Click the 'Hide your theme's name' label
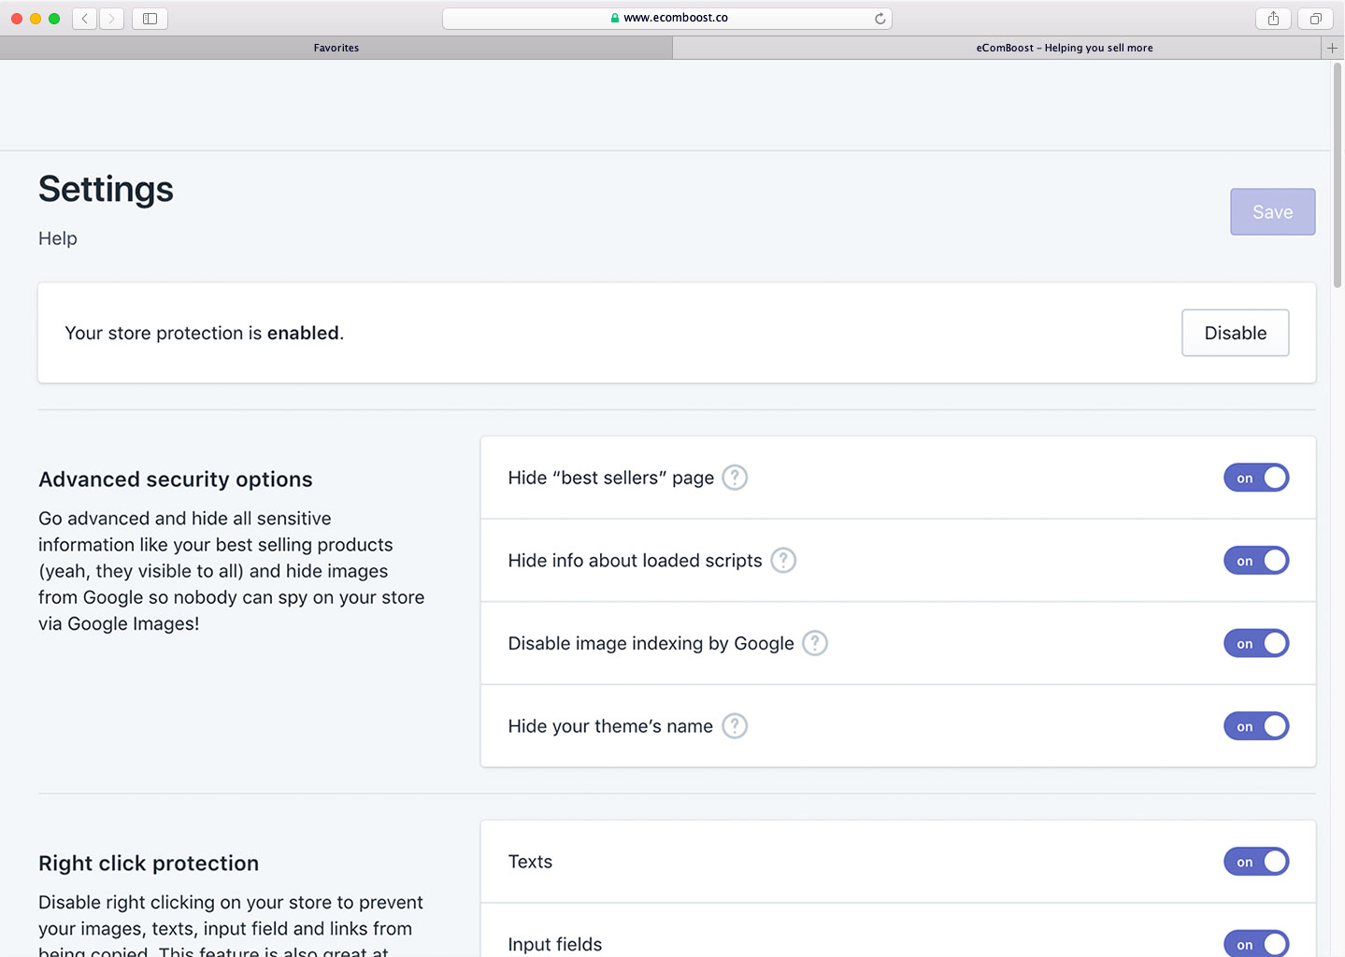The height and width of the screenshot is (957, 1345). point(610,726)
